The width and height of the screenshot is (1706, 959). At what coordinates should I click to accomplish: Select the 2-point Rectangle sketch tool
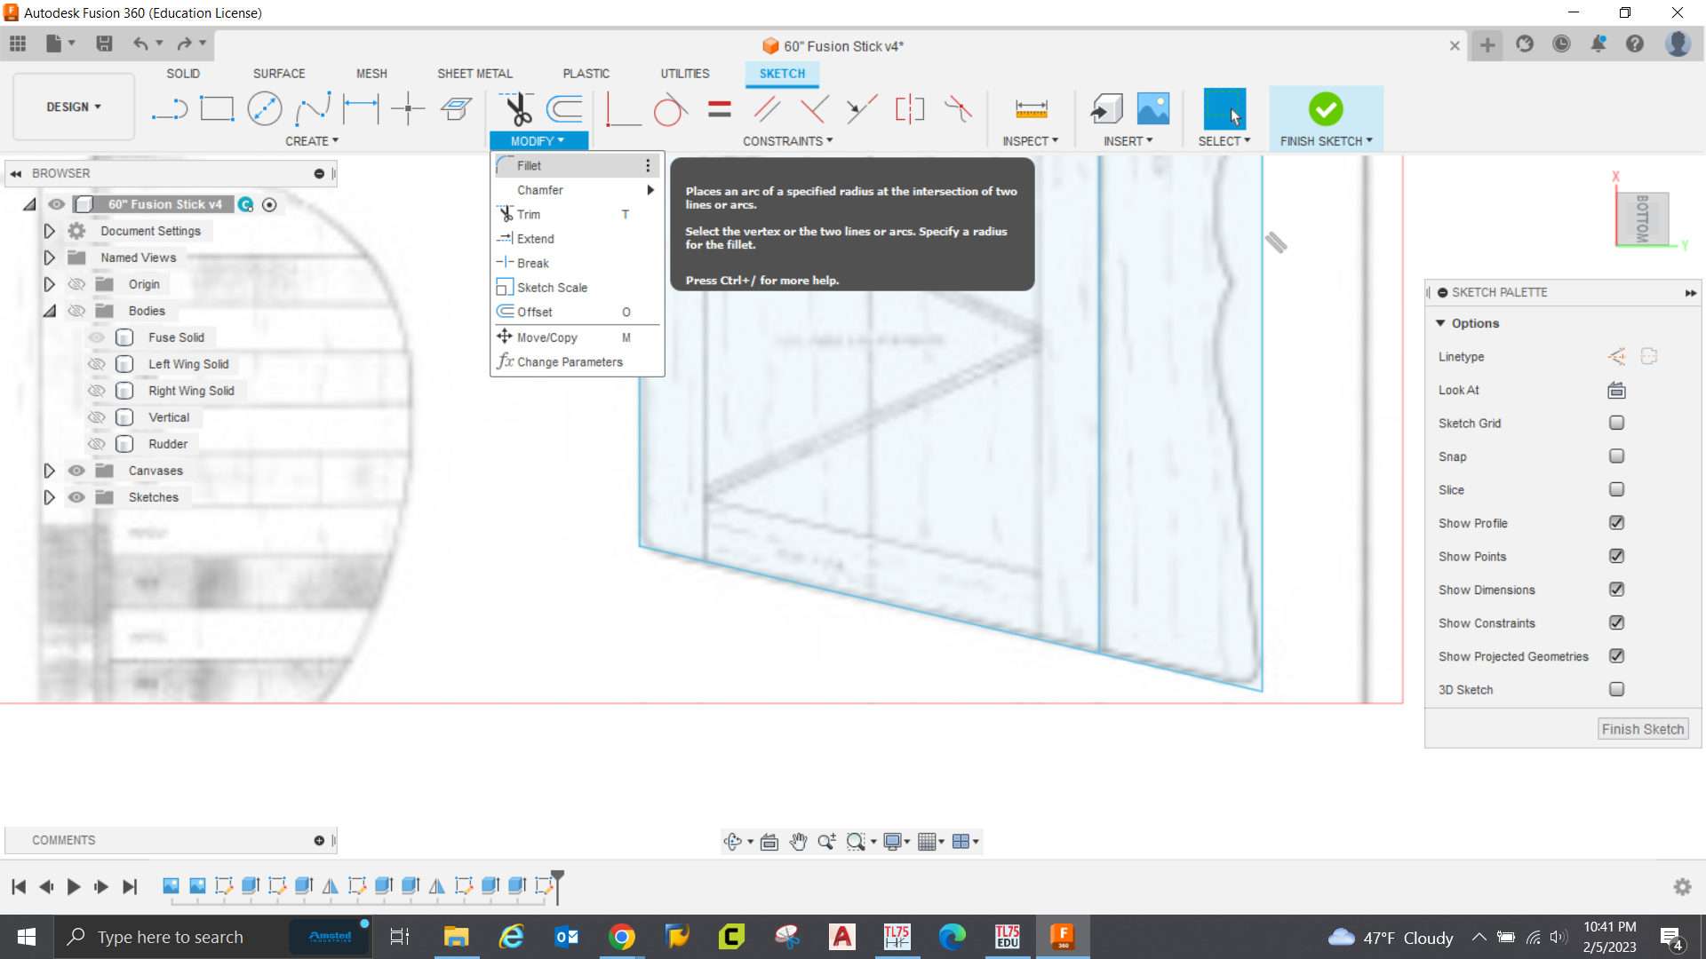tap(217, 109)
